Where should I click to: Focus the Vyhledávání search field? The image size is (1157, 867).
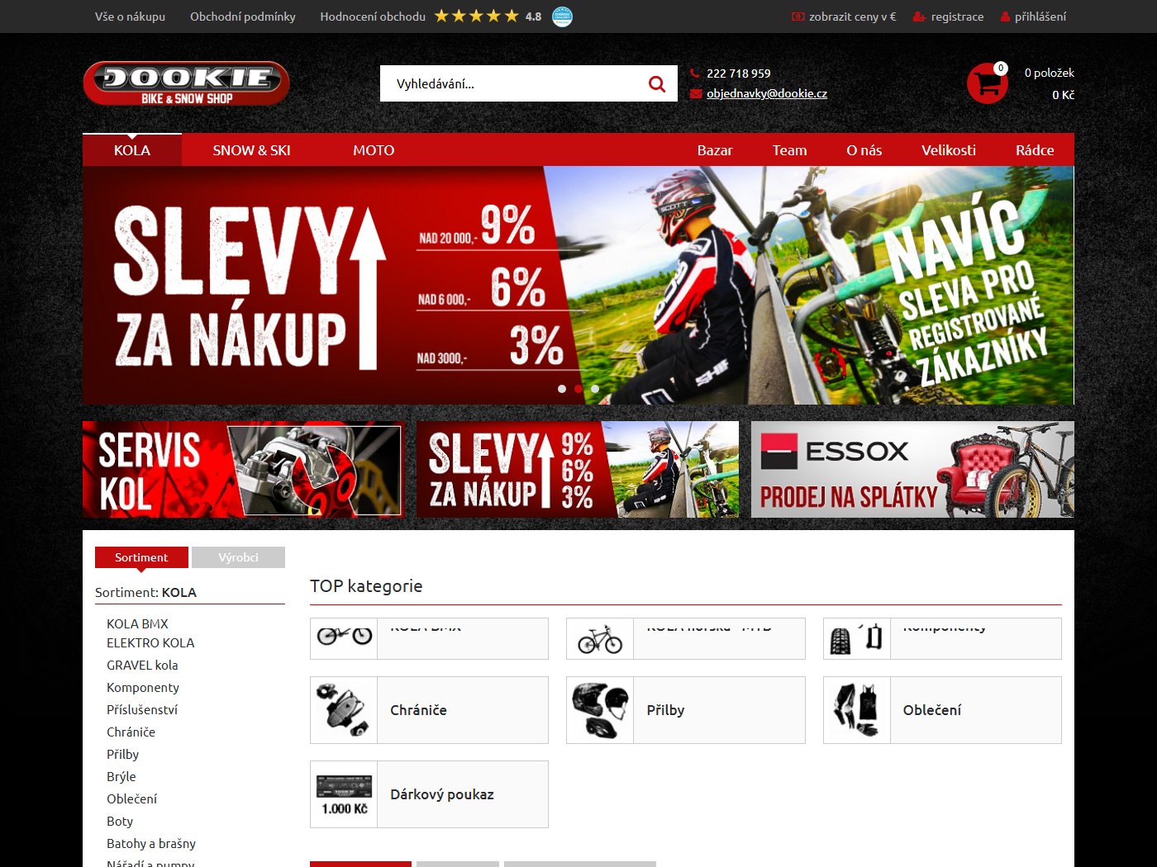[512, 83]
